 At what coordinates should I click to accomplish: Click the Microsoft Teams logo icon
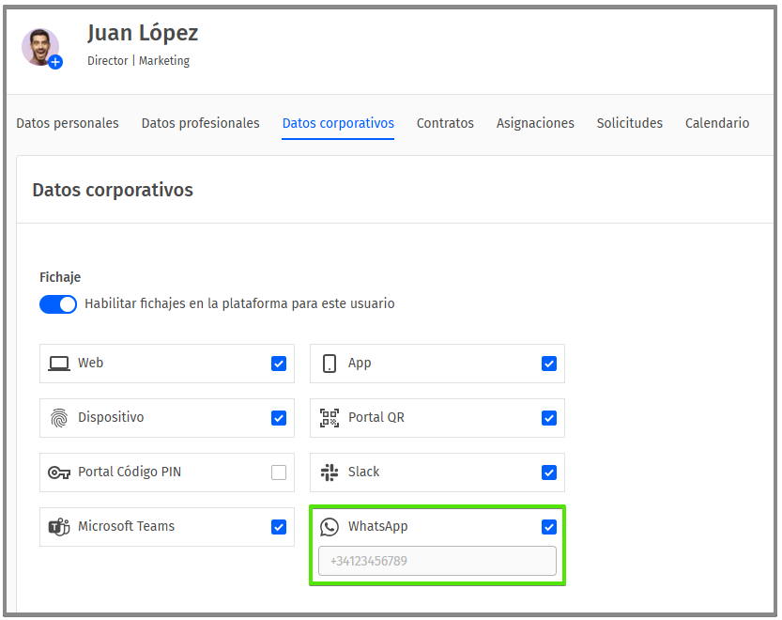point(57,527)
